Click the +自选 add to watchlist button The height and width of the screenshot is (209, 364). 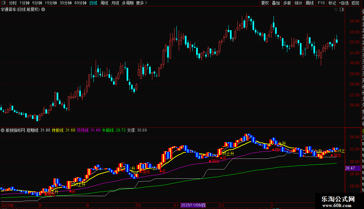coord(344,3)
